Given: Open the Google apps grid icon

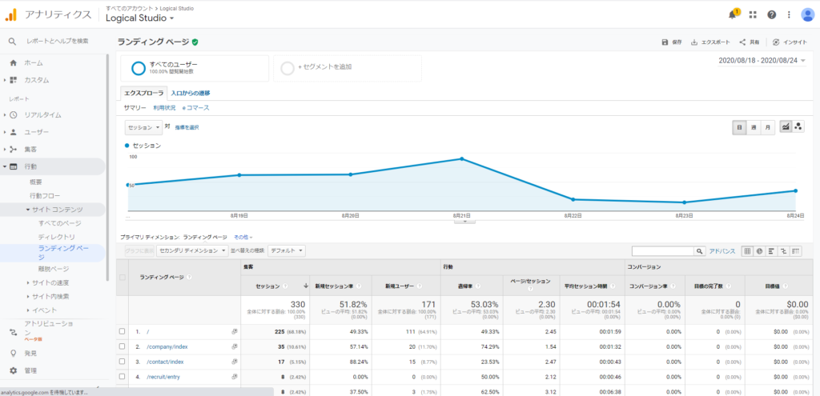Looking at the screenshot, I should [753, 14].
